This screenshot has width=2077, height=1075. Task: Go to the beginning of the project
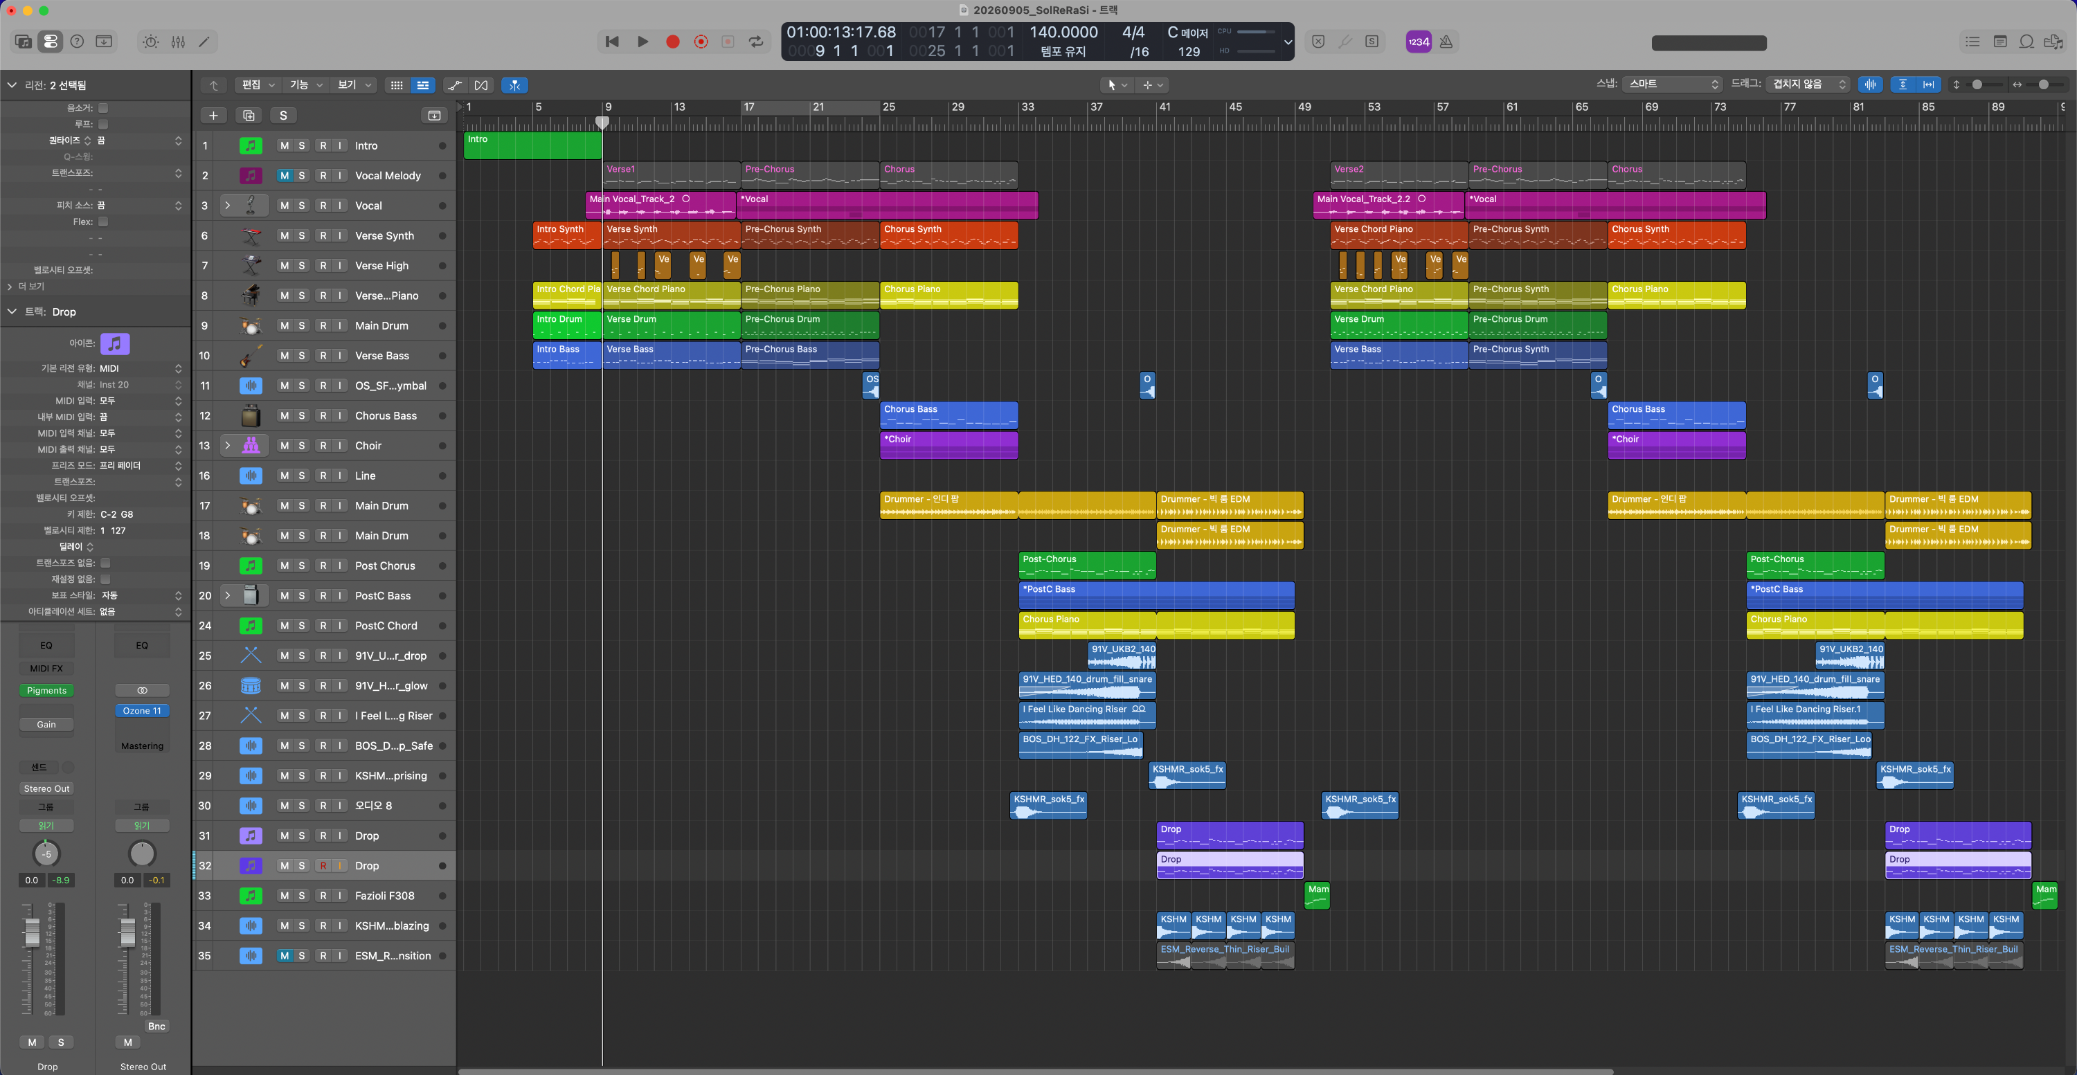[x=612, y=42]
